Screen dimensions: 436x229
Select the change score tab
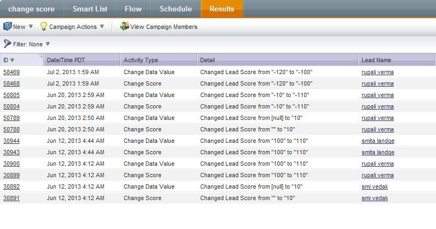(x=31, y=9)
